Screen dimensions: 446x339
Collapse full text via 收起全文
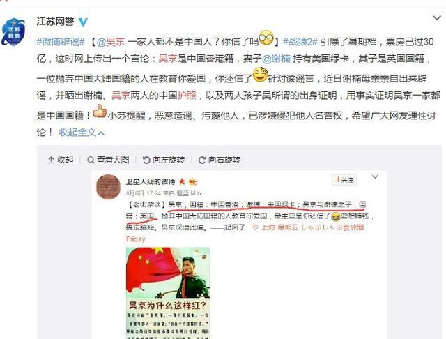[x=82, y=133]
